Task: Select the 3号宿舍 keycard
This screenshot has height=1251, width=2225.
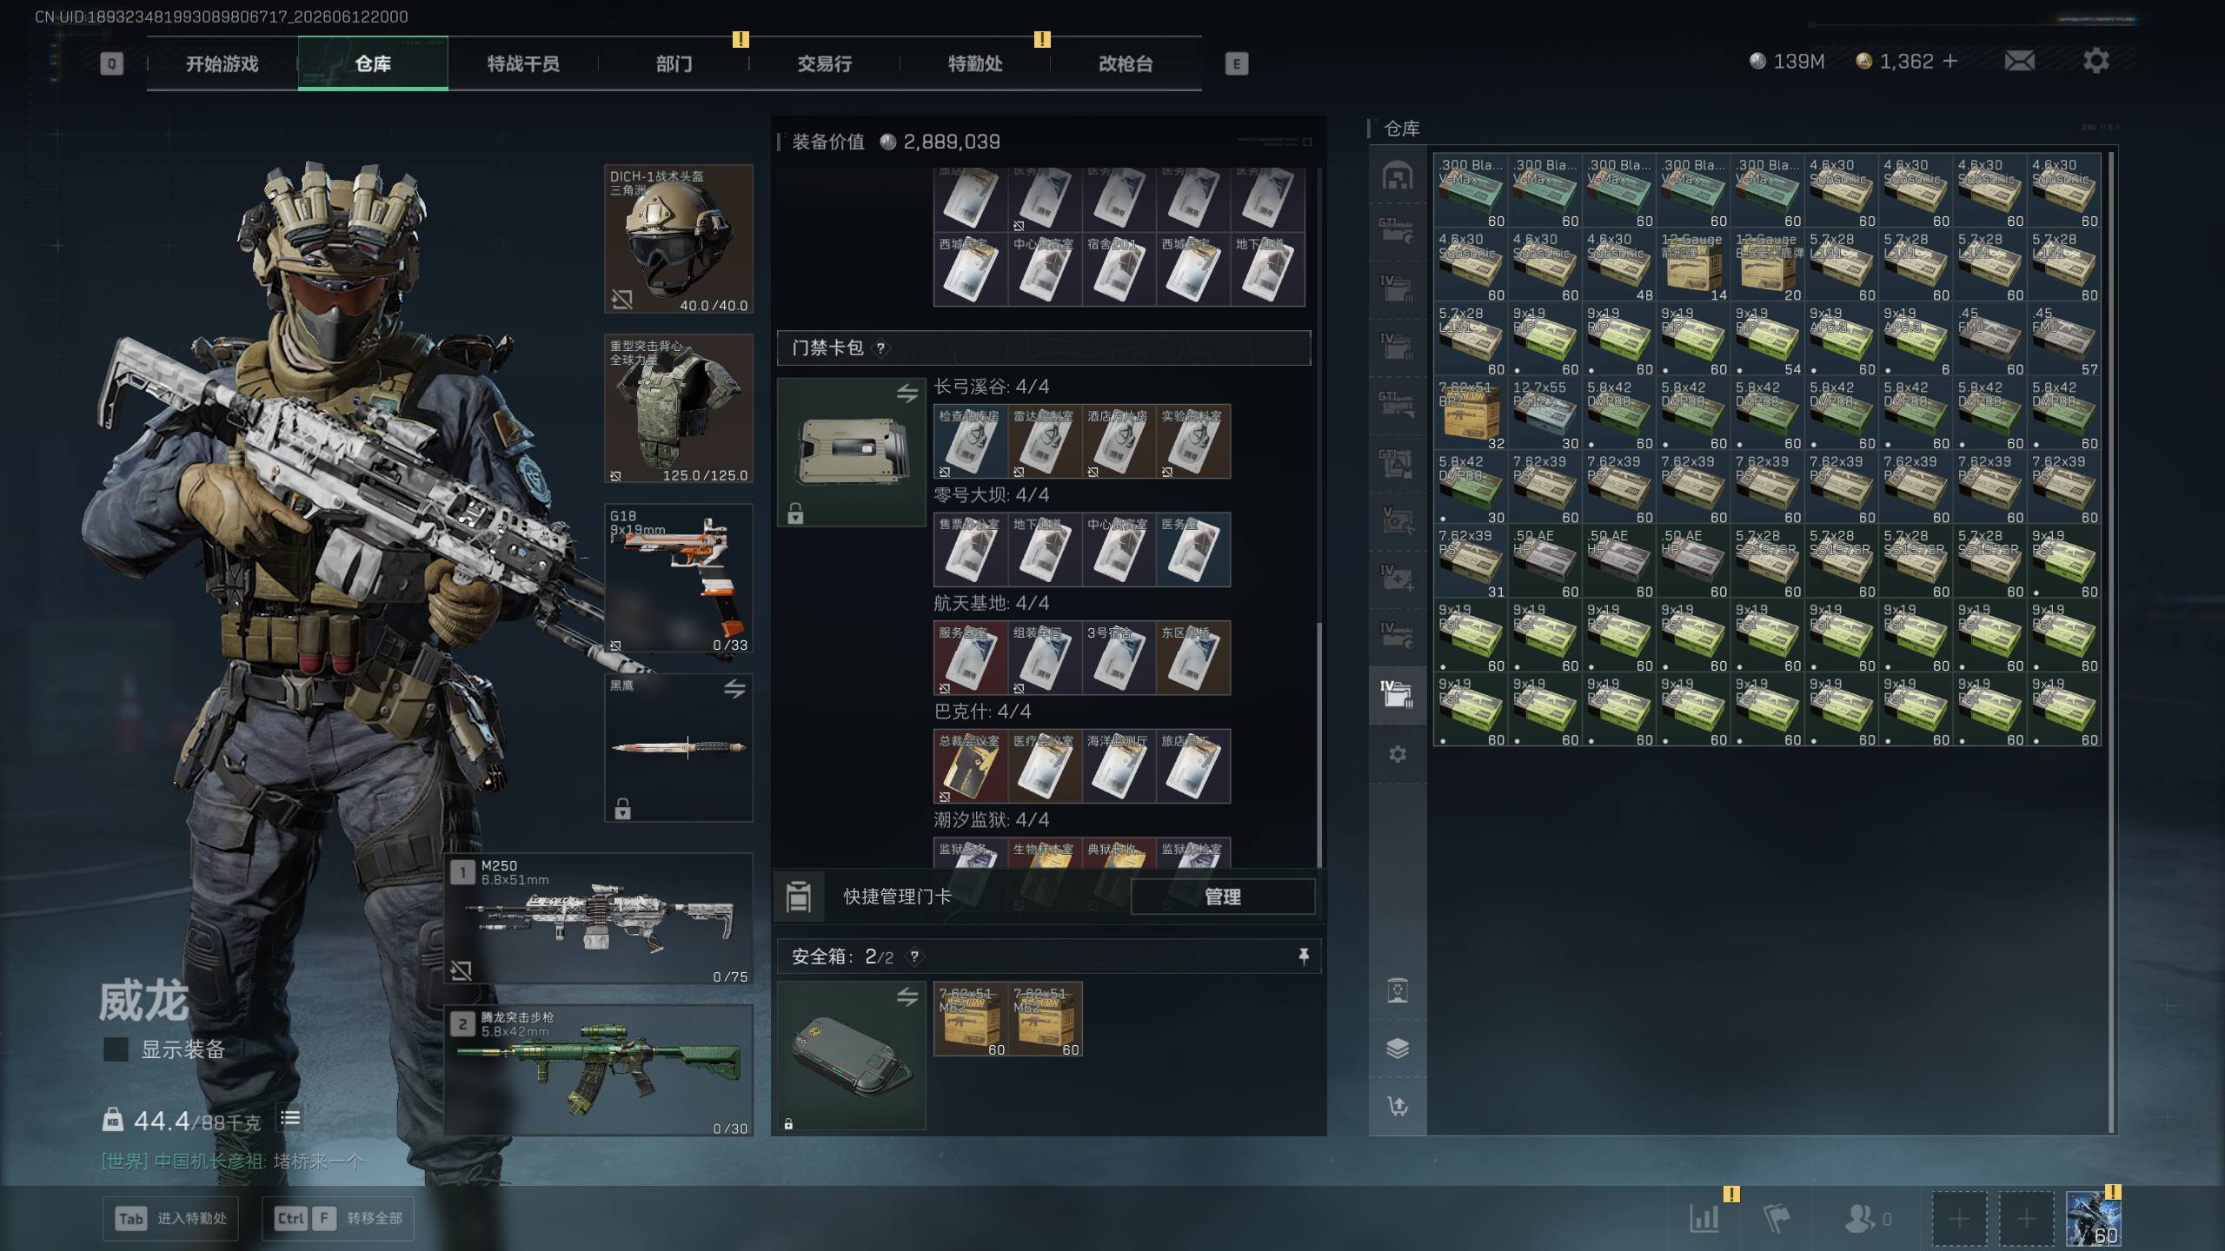Action: tap(1119, 658)
